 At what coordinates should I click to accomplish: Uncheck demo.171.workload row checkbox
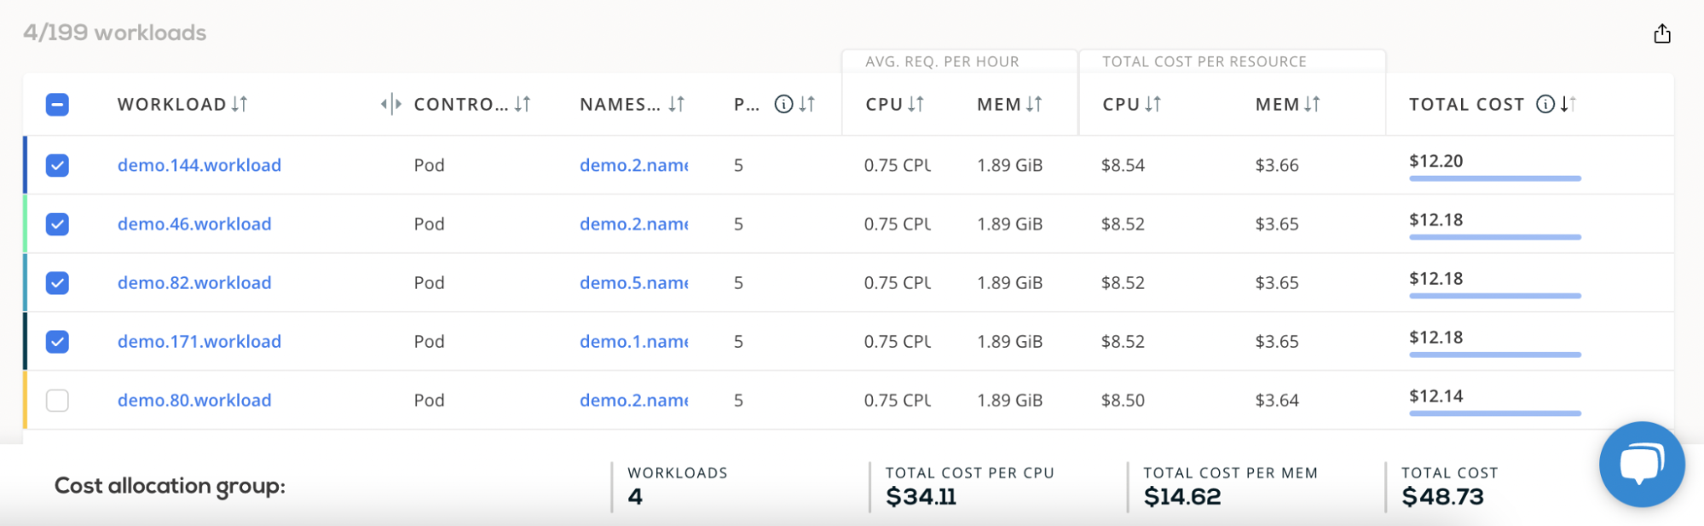57,342
